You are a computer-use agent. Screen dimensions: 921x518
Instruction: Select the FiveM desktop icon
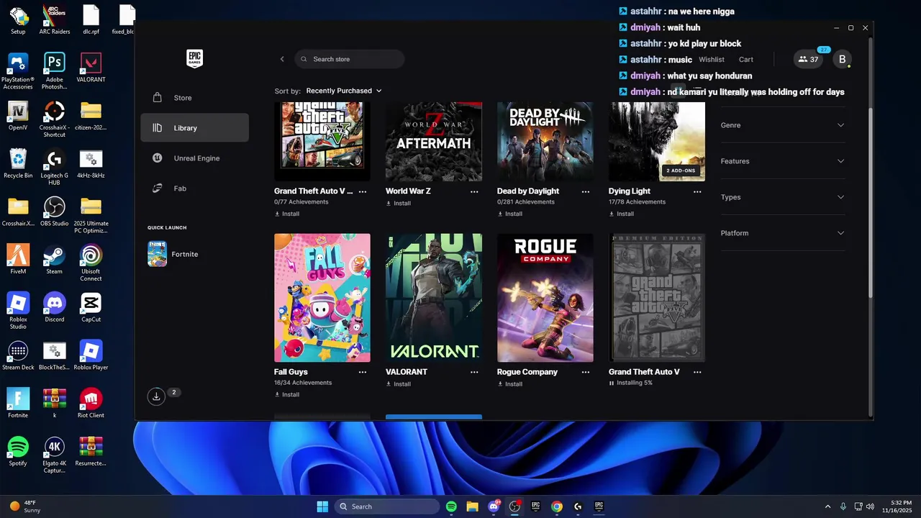pos(18,259)
